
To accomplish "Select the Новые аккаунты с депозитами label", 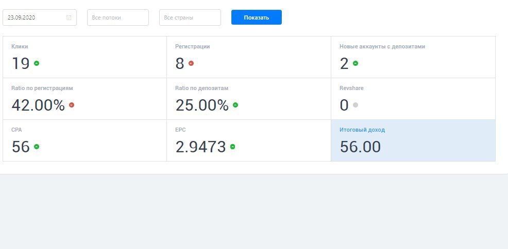I will coord(382,47).
